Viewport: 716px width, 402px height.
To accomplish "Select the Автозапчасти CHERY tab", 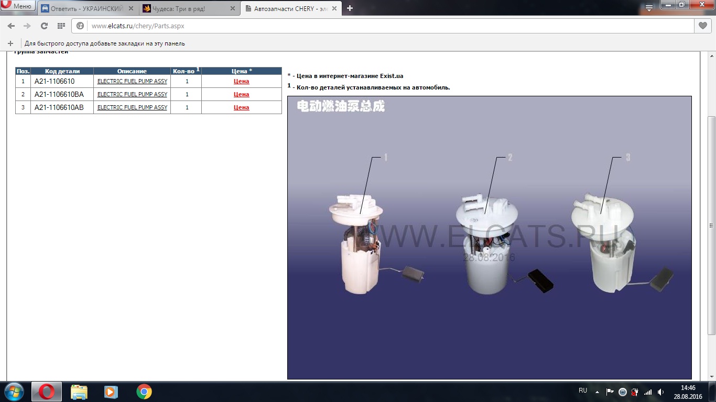I will pyautogui.click(x=291, y=8).
